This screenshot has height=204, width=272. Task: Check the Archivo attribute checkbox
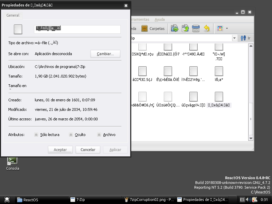pos(99,135)
